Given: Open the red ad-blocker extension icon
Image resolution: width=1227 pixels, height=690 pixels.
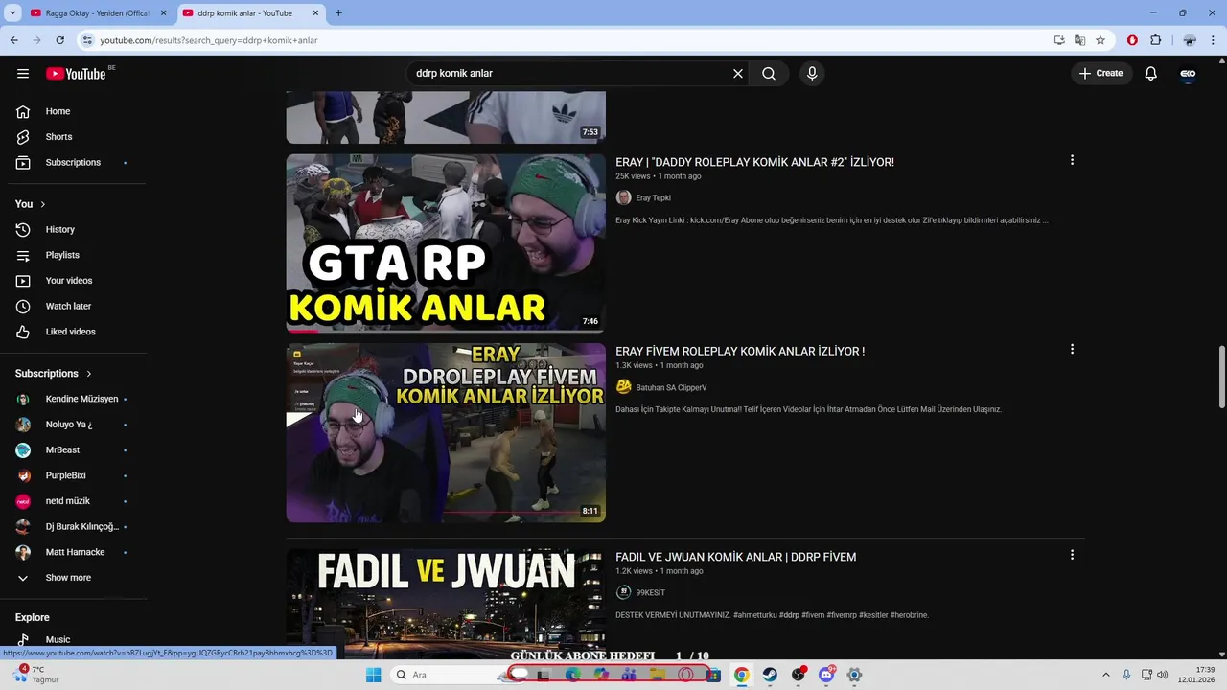Looking at the screenshot, I should tap(1132, 40).
